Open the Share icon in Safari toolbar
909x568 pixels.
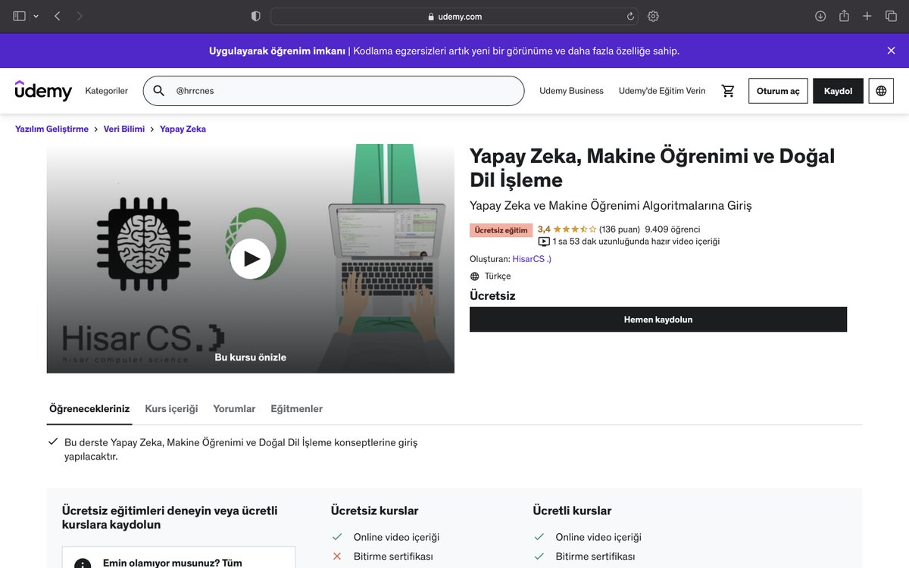[844, 16]
